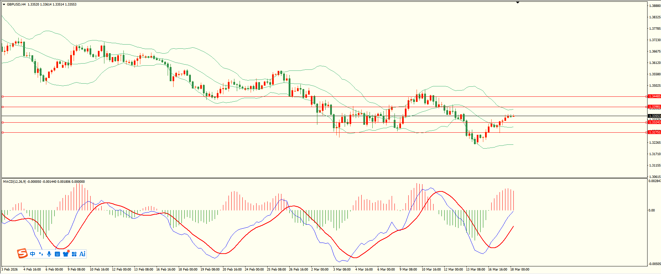Click the 3 Feb 2026 date label

coord(10,270)
